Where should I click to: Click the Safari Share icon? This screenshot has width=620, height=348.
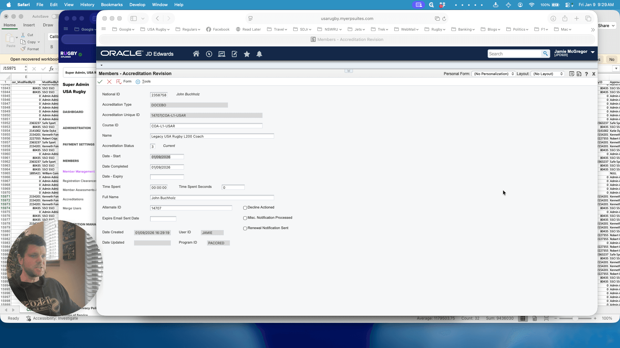click(x=565, y=19)
